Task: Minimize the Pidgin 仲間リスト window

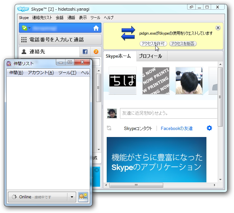Action: pyautogui.click(x=61, y=62)
